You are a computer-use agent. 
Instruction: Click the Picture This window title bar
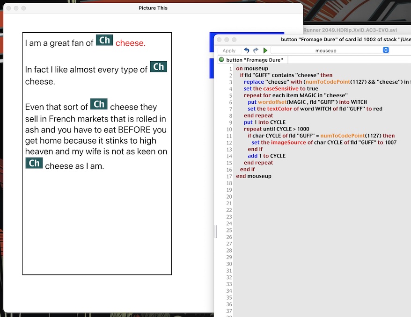click(x=153, y=8)
